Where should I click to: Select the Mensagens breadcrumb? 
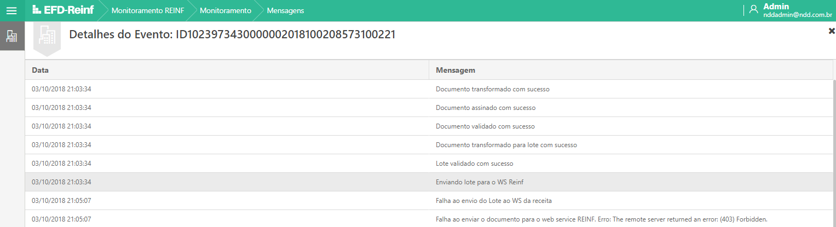(x=285, y=10)
